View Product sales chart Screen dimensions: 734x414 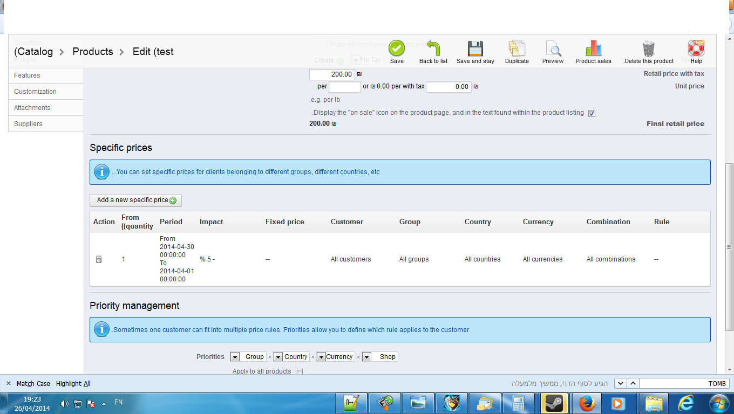pyautogui.click(x=594, y=48)
